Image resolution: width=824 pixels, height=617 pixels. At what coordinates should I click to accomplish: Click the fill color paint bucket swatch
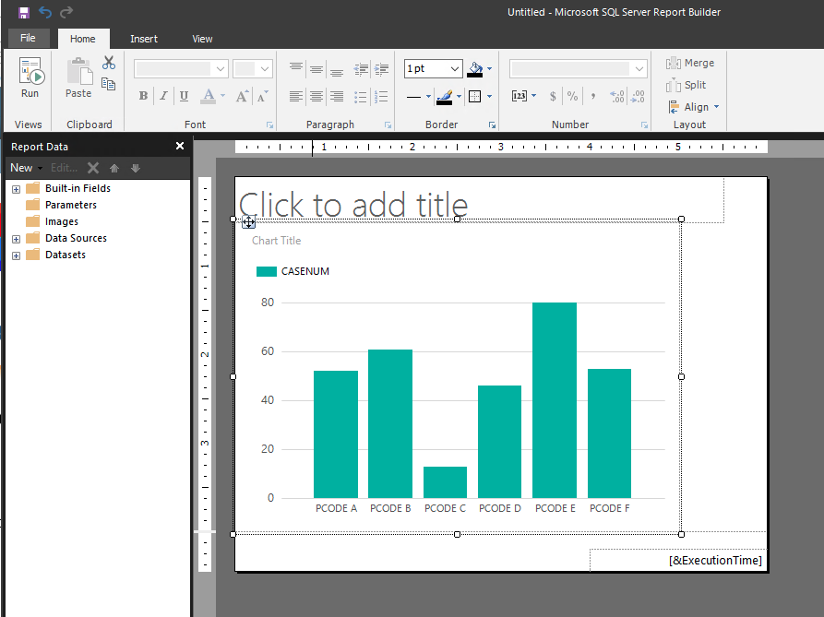pos(475,69)
